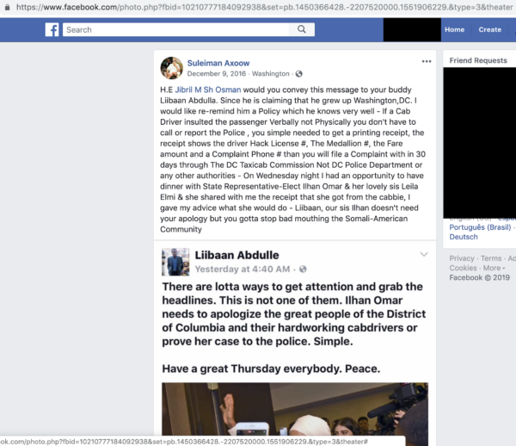Click the Facebook logo icon

click(52, 29)
